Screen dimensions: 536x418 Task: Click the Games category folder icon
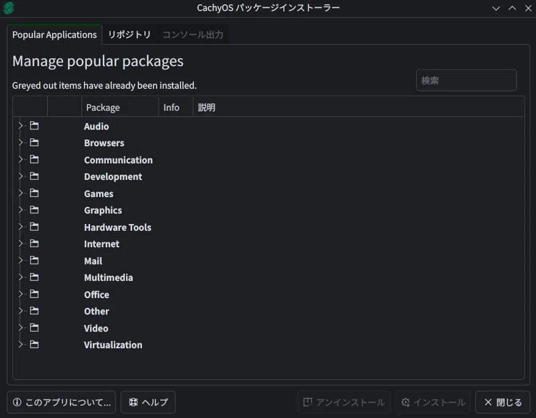(34, 193)
